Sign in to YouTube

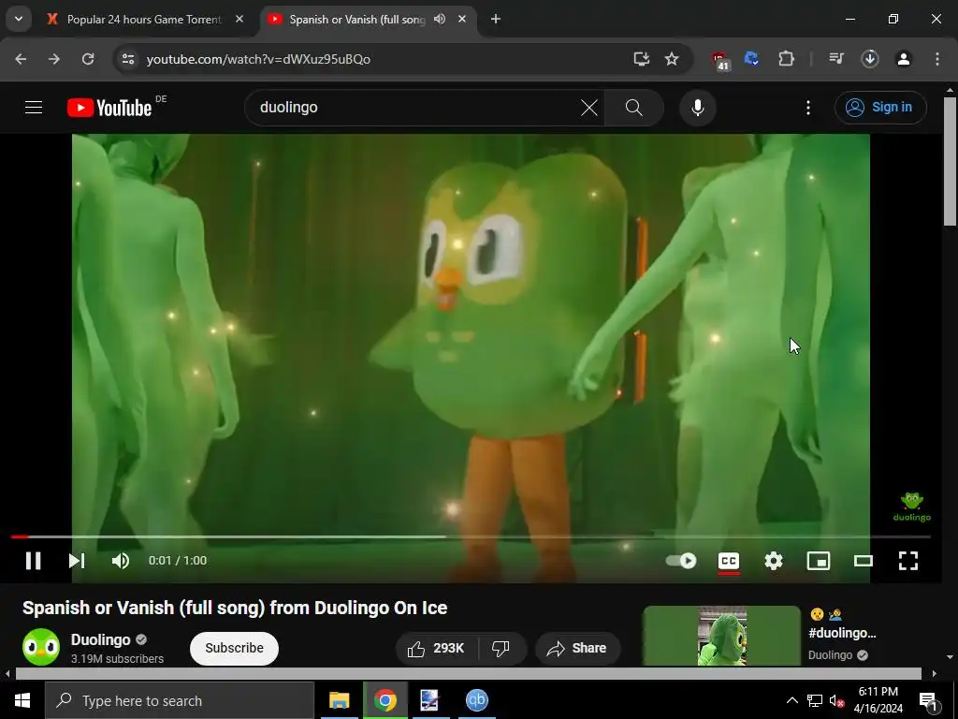click(880, 108)
